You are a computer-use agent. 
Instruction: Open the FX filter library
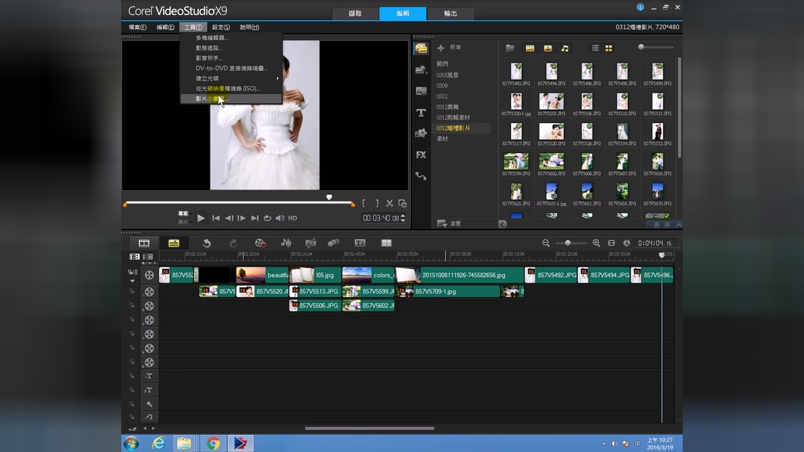(421, 154)
